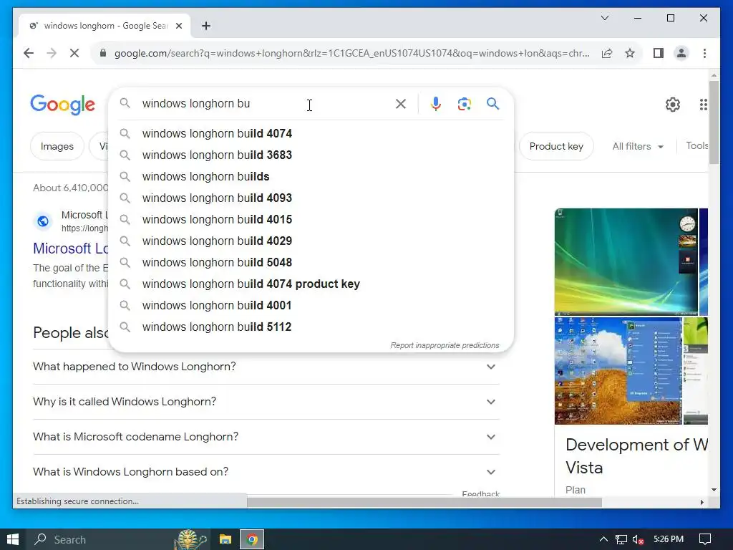
Task: Click the Feedback link below questions
Action: point(480,493)
